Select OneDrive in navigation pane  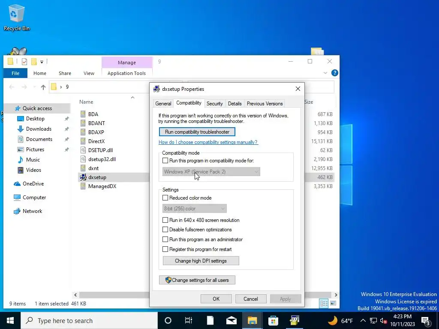(33, 184)
